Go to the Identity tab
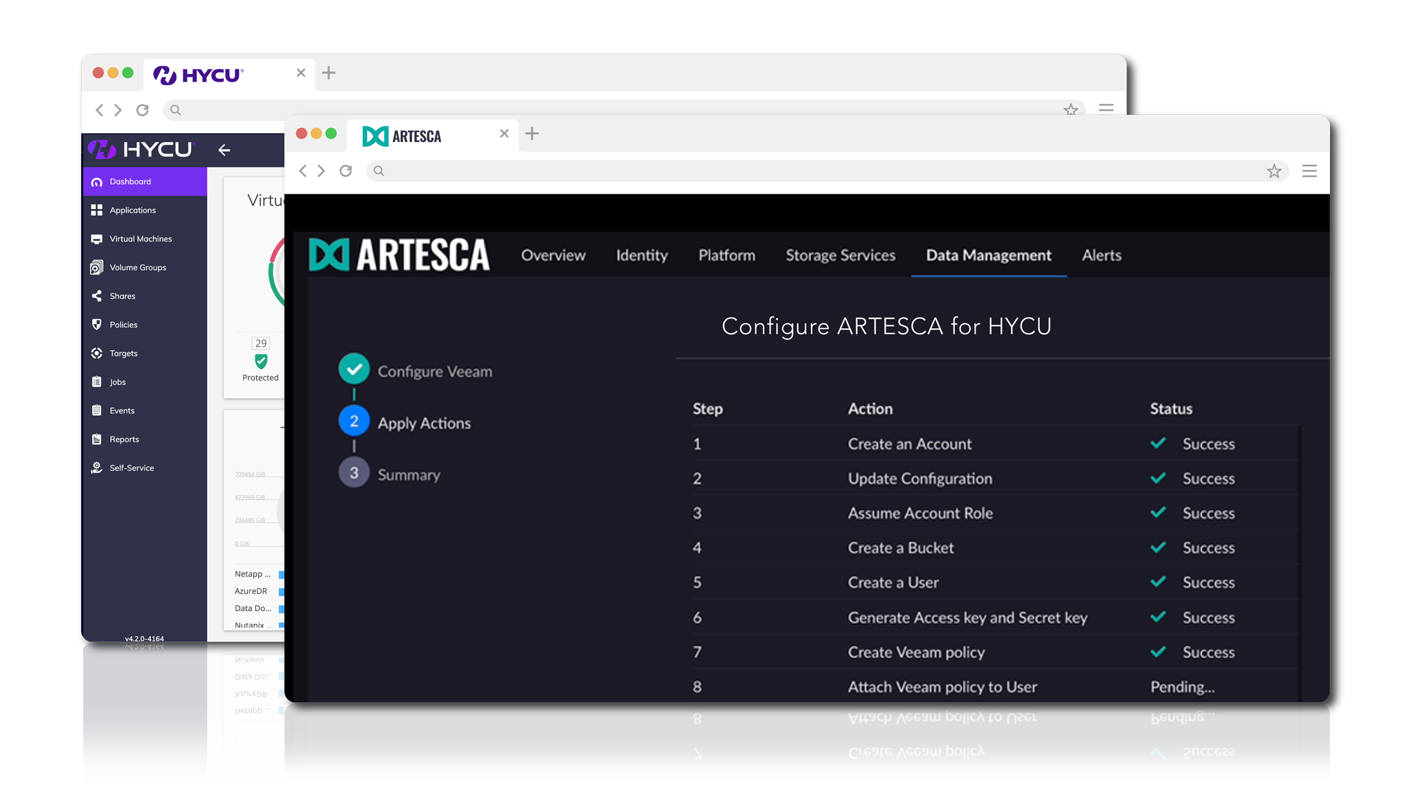 coord(641,255)
